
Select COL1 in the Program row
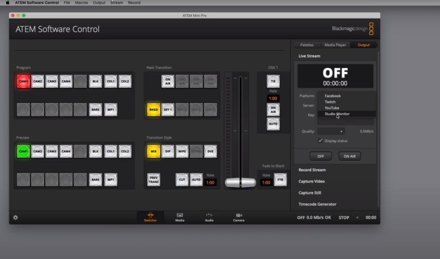110,81
